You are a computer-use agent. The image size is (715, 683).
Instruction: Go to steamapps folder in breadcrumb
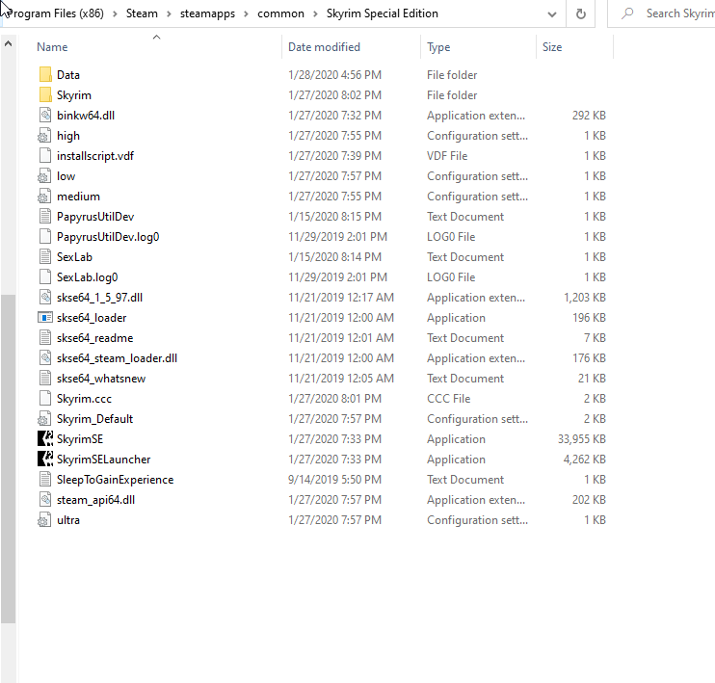coord(207,13)
